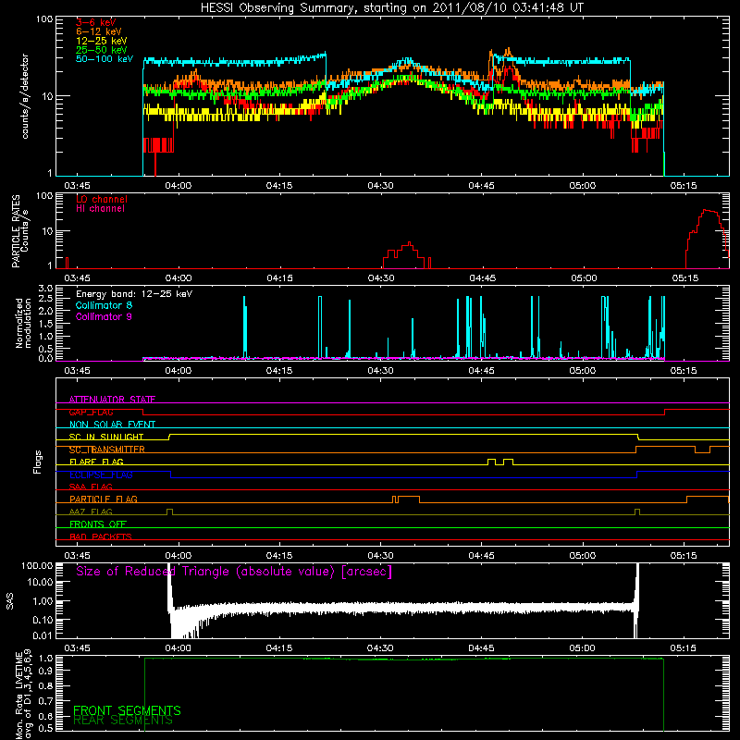Click the 2.5 tick on the modulation axis
740x740 pixels.
[x=45, y=299]
